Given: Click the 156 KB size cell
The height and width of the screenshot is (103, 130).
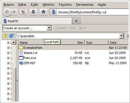Looking at the screenshot, I should (x=77, y=63).
